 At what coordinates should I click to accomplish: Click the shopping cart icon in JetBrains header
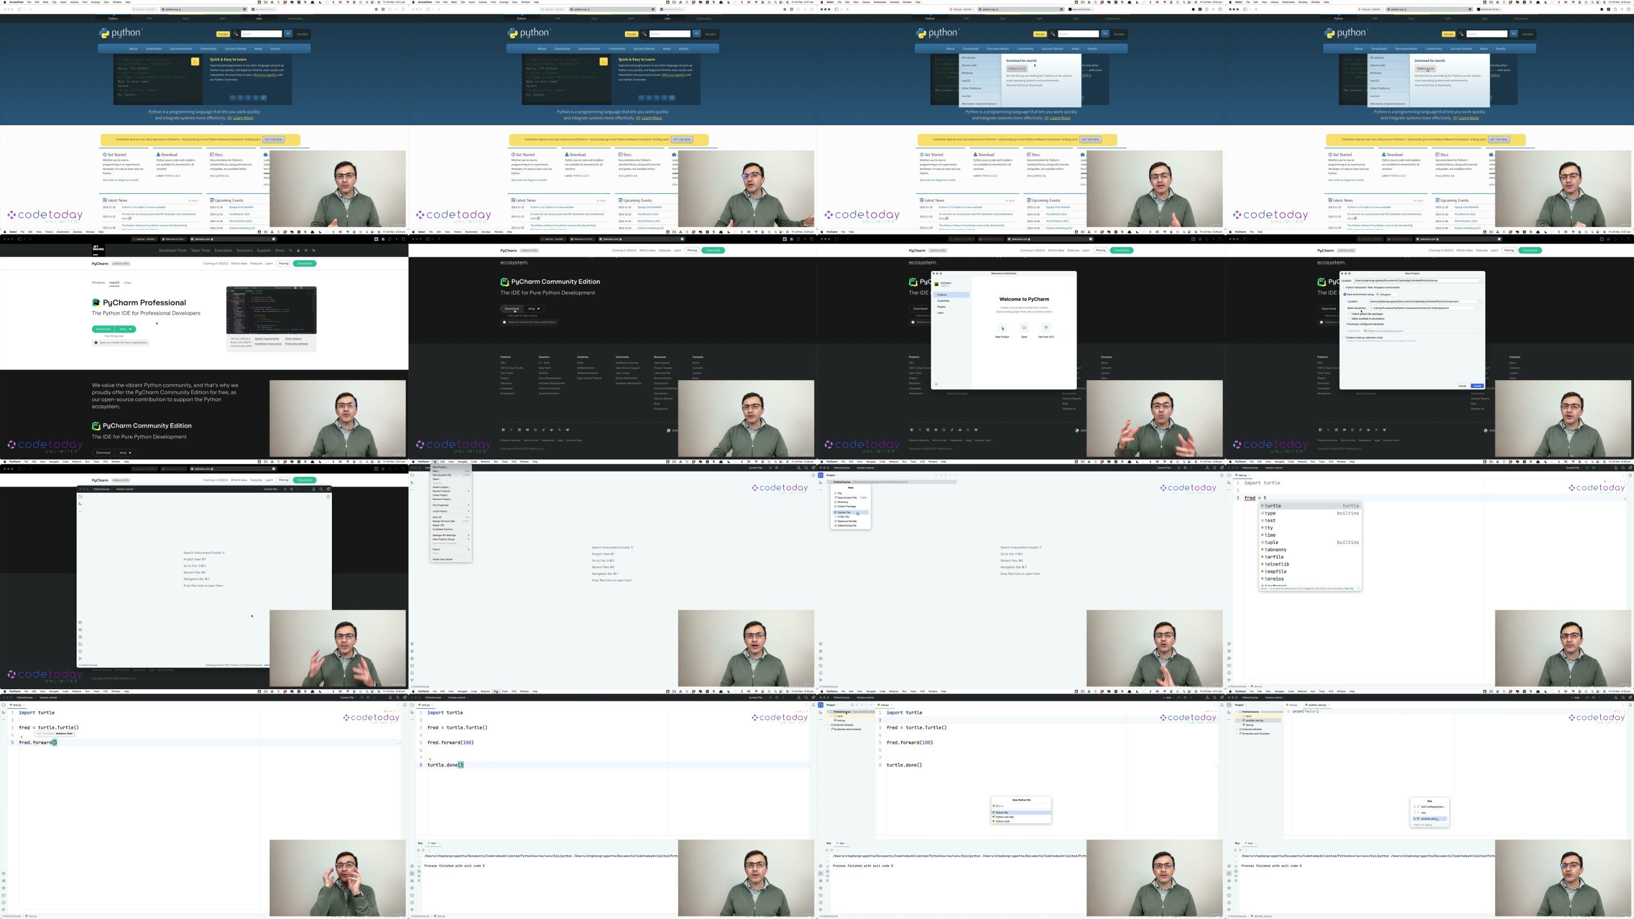pos(306,251)
